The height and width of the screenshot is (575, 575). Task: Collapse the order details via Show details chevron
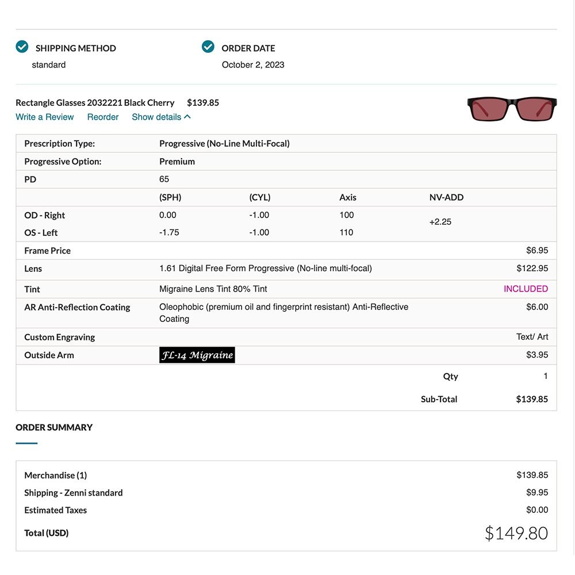point(161,117)
